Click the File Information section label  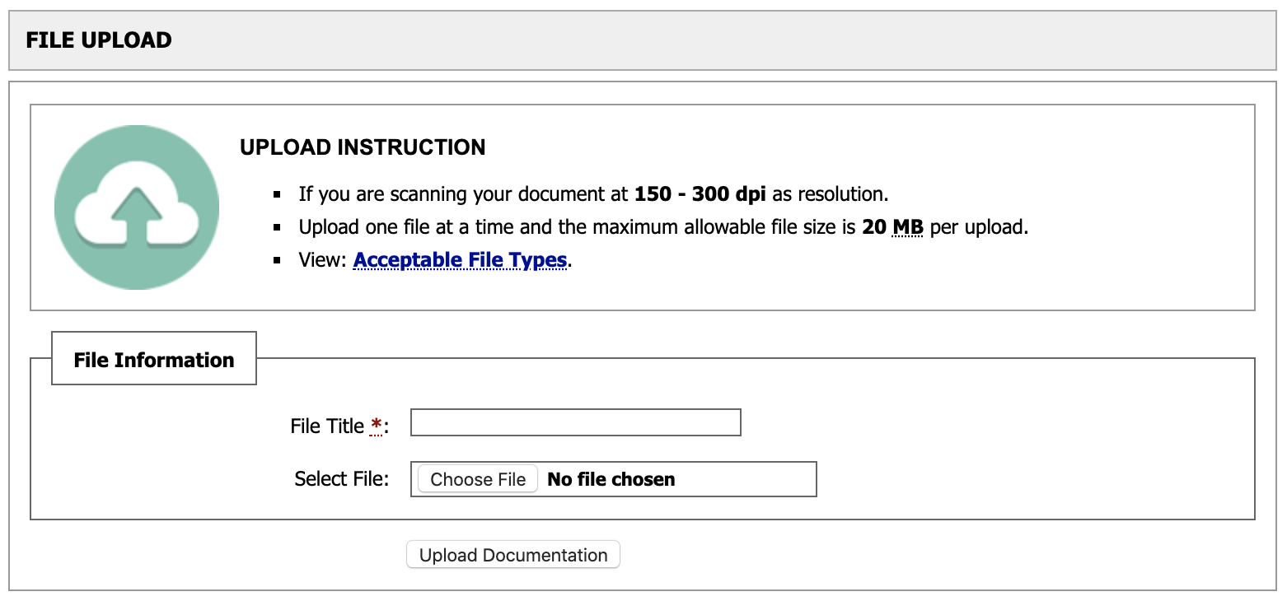pos(153,359)
